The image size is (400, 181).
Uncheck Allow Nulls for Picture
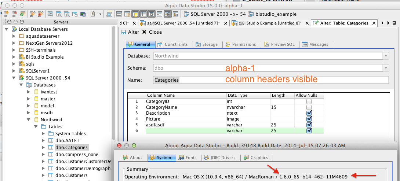point(309,119)
